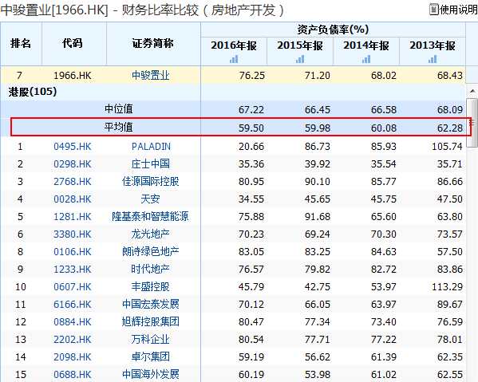The height and width of the screenshot is (382, 478).
Task: Select the 平均值 average row label
Action: coord(119,127)
